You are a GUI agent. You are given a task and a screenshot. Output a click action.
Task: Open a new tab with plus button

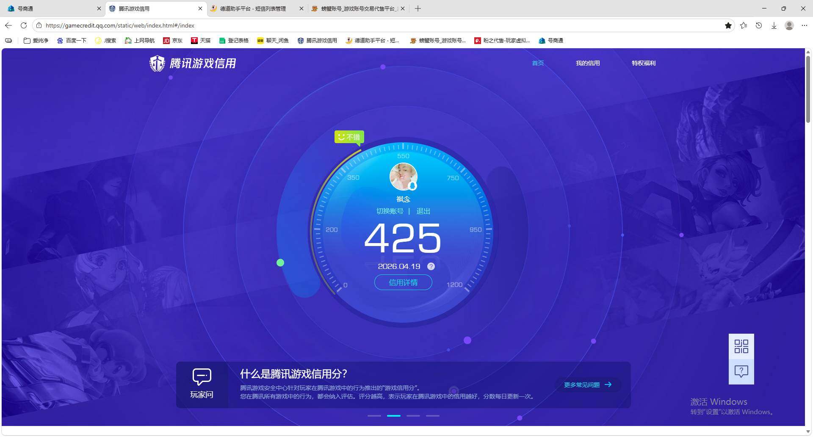tap(418, 8)
